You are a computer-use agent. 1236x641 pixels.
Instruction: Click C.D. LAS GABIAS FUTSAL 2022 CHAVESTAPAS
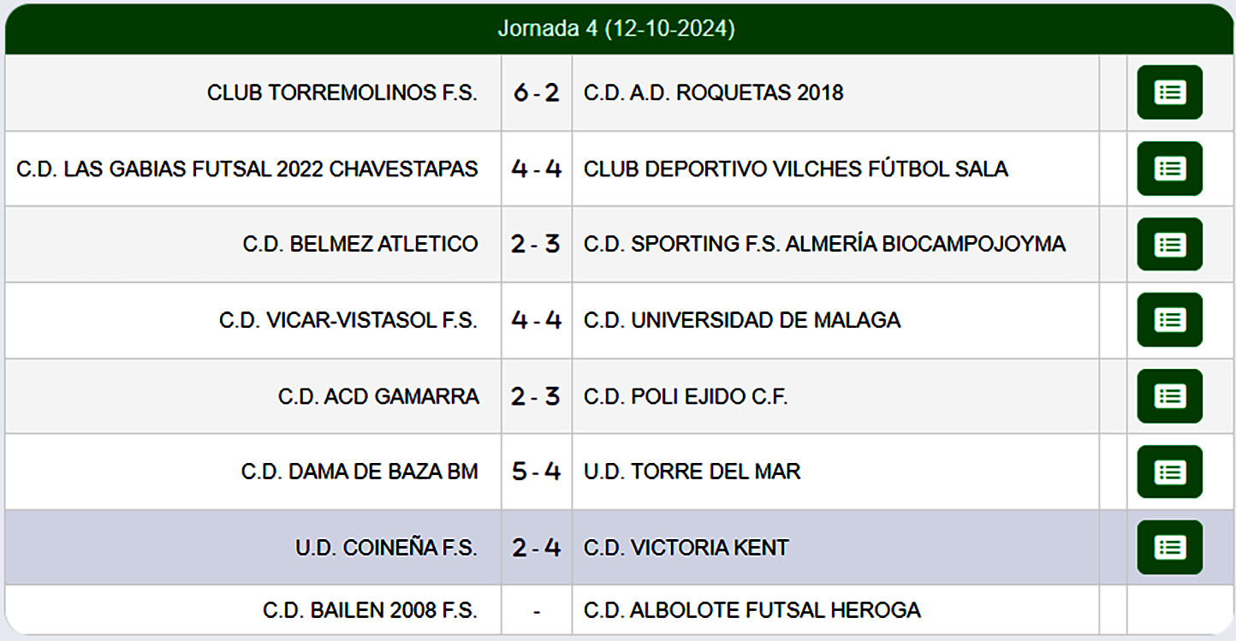pos(247,169)
